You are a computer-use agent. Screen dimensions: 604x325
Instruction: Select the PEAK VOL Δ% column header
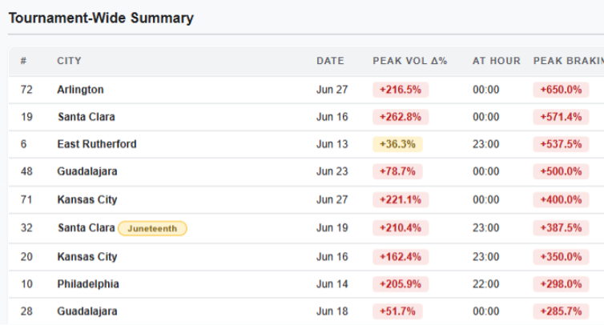point(410,61)
